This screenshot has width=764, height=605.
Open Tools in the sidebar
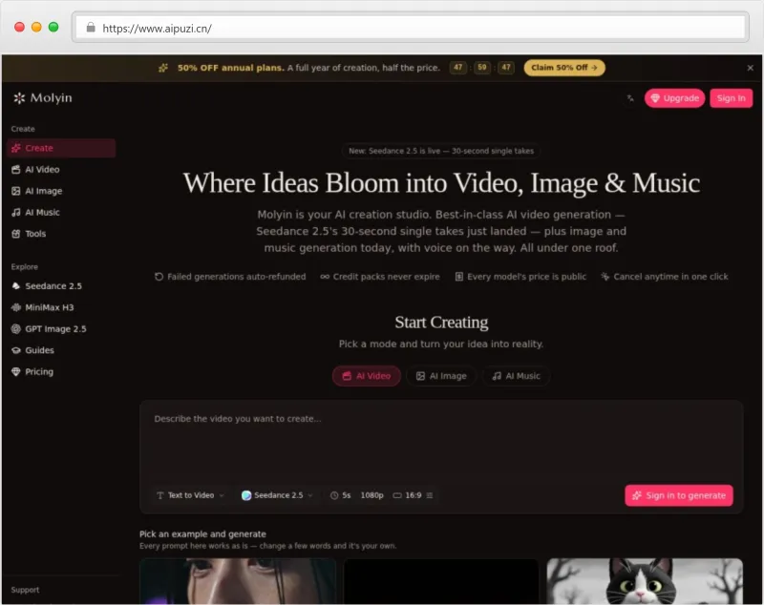pos(61,234)
